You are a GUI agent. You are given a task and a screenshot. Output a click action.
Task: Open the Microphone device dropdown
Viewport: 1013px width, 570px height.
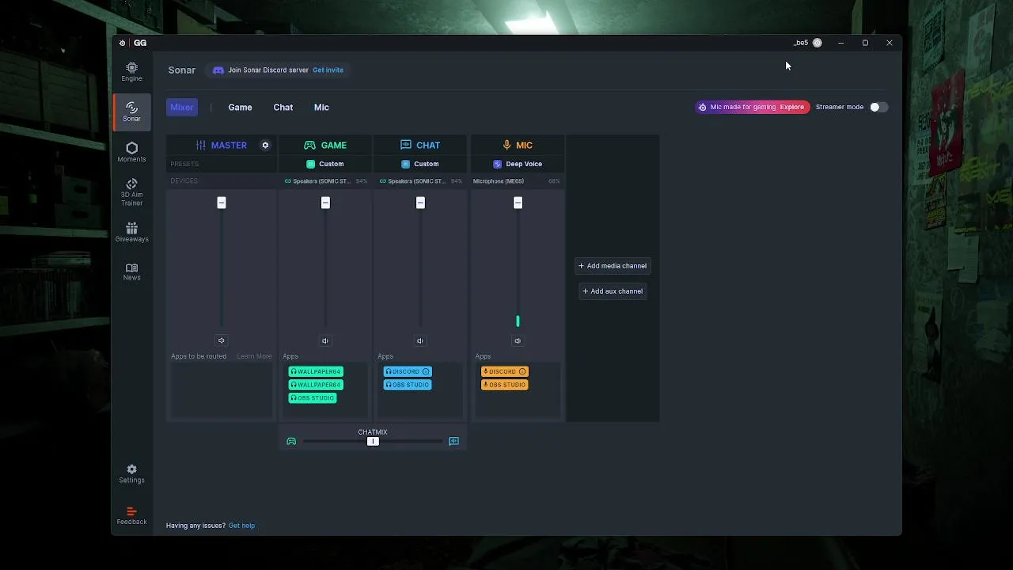(x=517, y=181)
